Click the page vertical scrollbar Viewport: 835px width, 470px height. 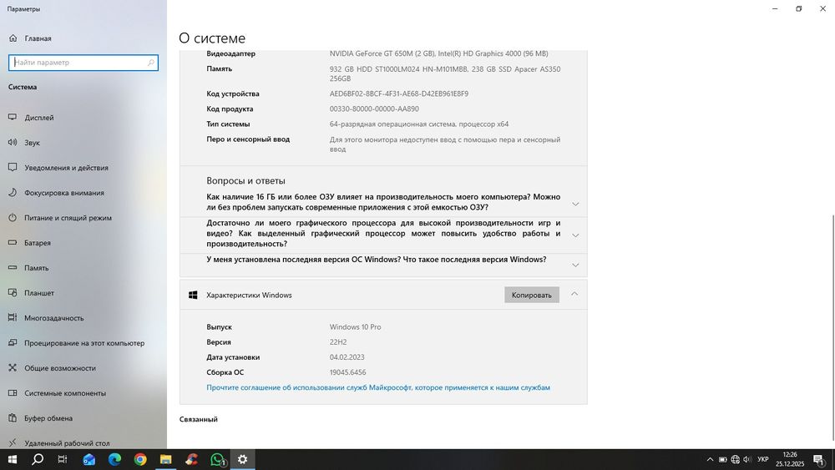(x=832, y=327)
